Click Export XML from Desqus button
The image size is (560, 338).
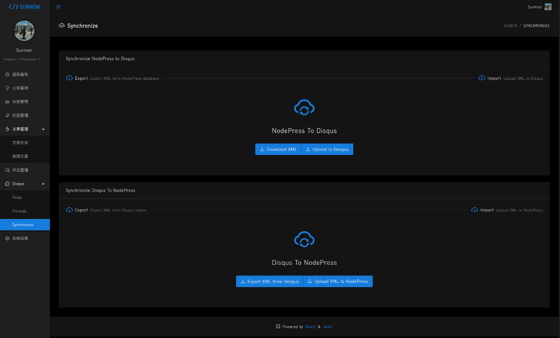tap(269, 282)
